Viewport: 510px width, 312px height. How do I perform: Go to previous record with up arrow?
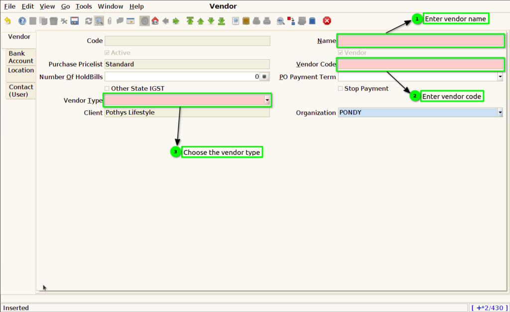[x=200, y=21]
